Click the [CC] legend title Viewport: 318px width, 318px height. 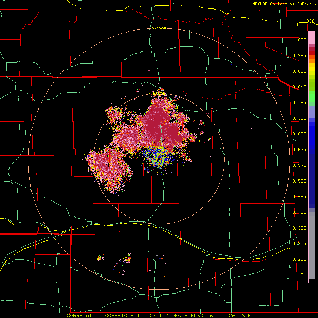pyautogui.click(x=302, y=24)
